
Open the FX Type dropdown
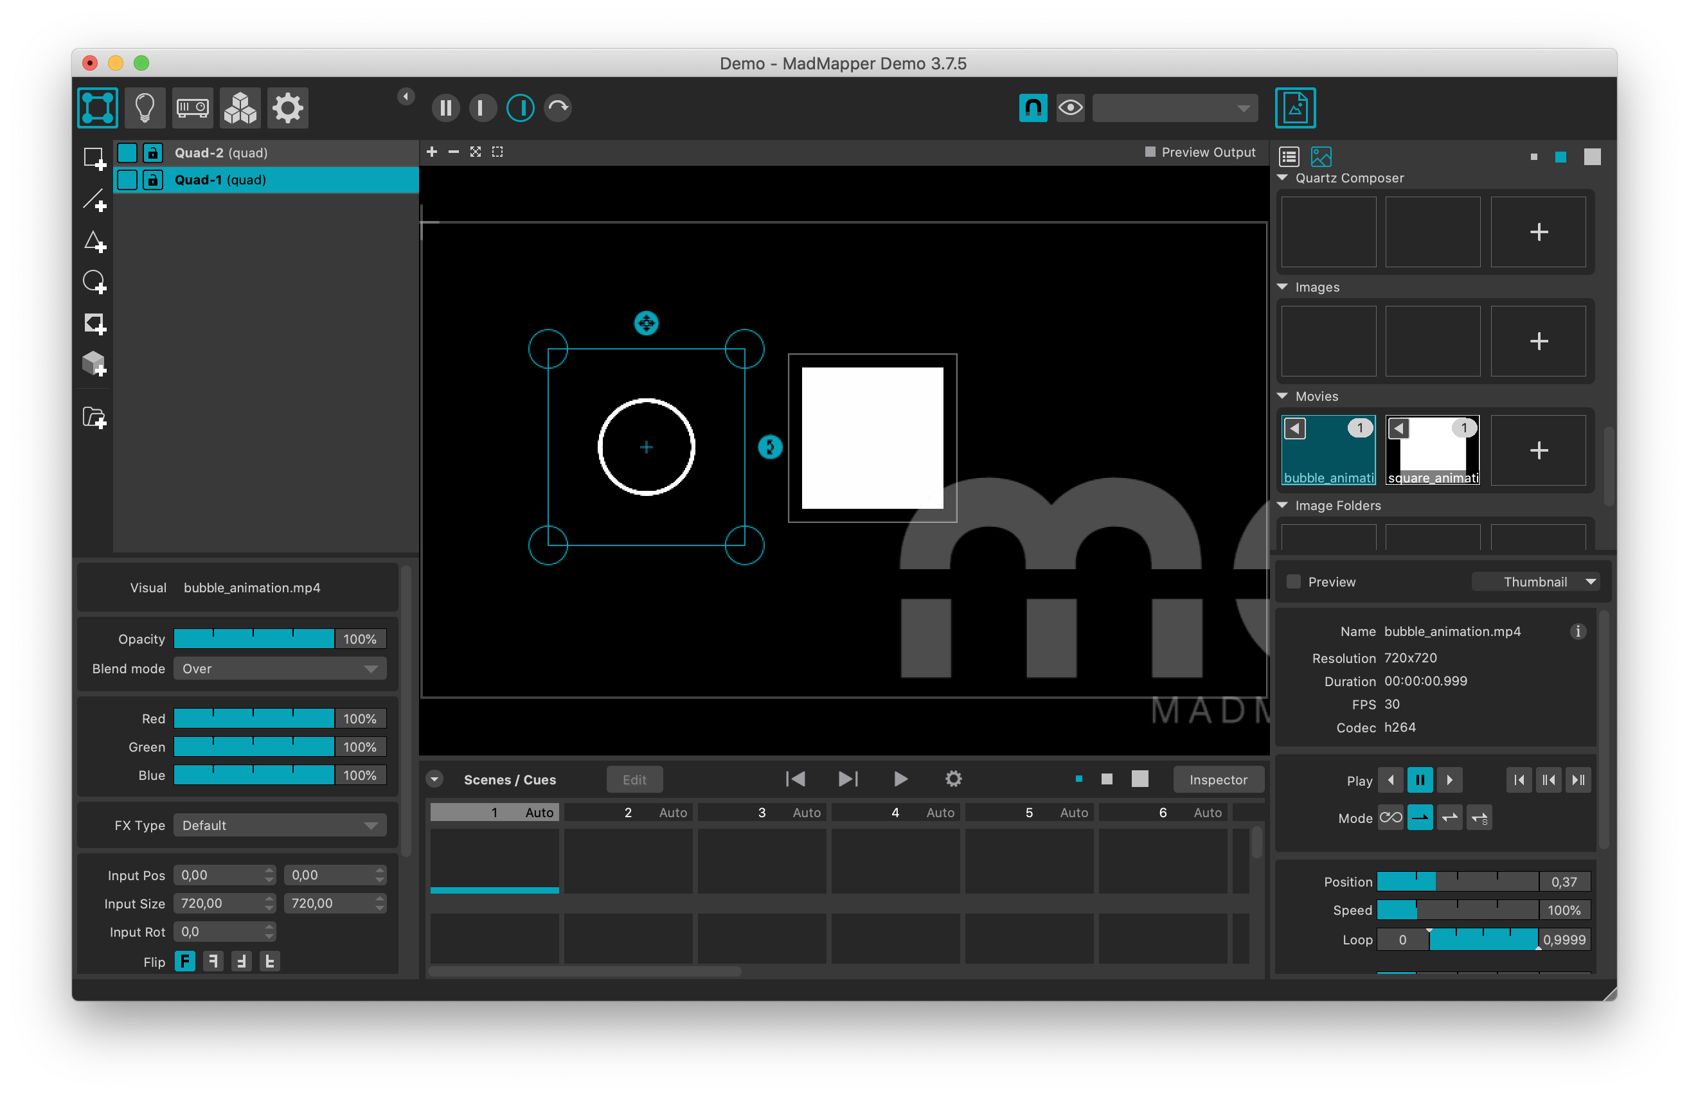280,825
